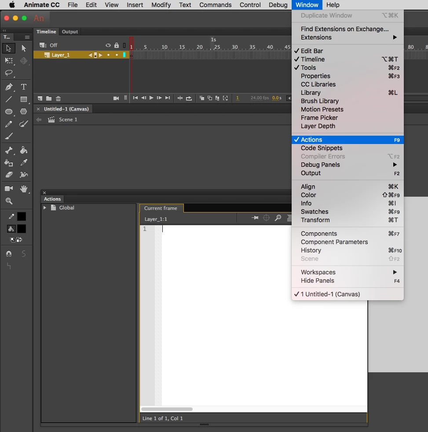Select the Pen tool

[8, 87]
